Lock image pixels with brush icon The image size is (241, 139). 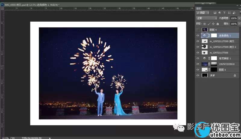[x=209, y=24]
